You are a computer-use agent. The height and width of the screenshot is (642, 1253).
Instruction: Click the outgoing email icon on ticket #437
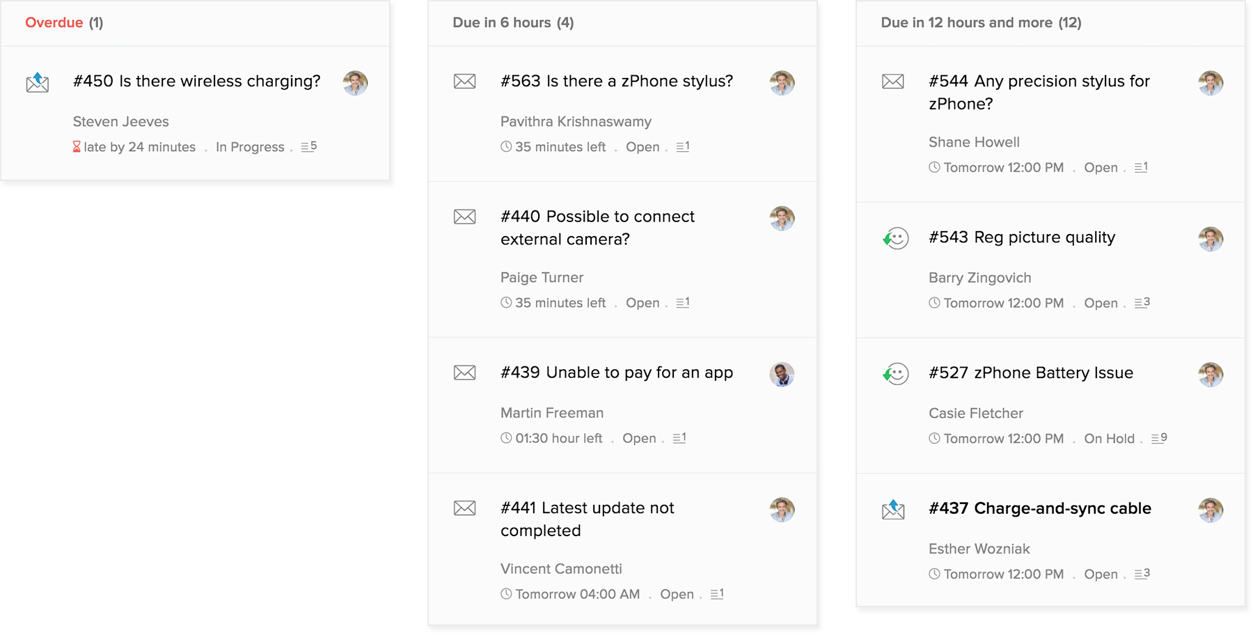[x=893, y=510]
